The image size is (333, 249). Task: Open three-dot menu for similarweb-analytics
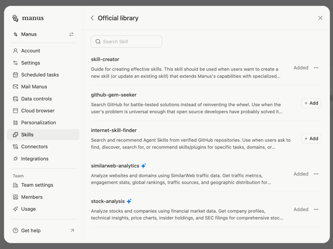pyautogui.click(x=316, y=174)
